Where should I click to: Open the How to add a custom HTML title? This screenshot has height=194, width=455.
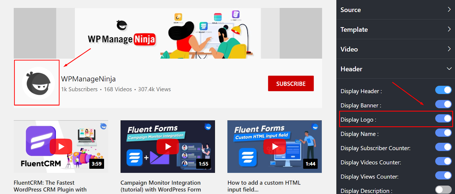pos(264,186)
